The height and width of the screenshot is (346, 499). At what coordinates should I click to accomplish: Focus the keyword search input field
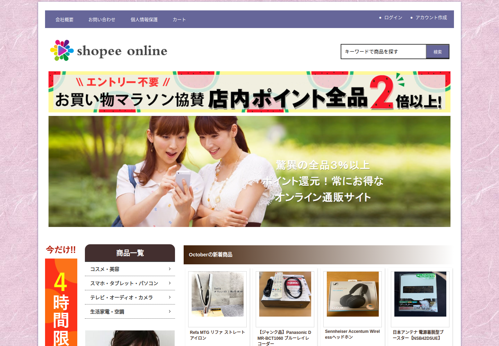coord(384,52)
